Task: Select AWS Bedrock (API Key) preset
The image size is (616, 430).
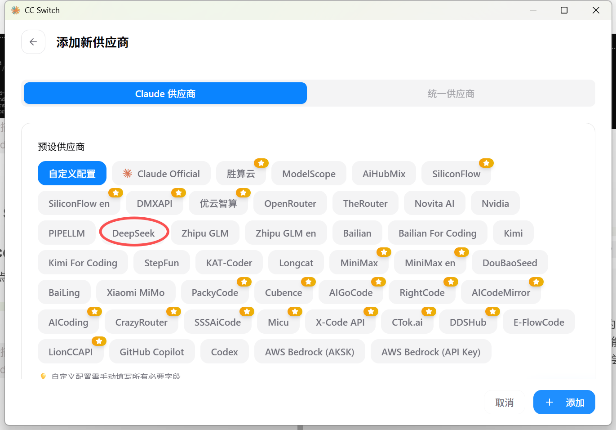Action: (431, 351)
